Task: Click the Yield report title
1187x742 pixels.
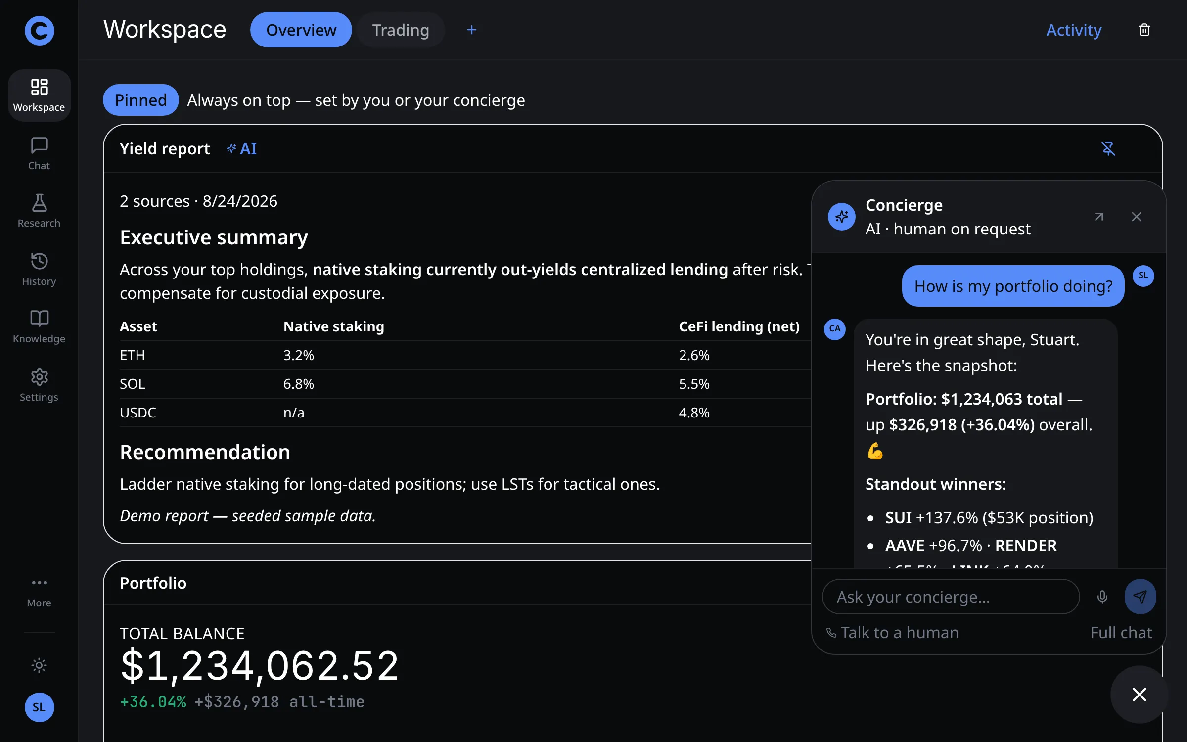Action: point(165,148)
